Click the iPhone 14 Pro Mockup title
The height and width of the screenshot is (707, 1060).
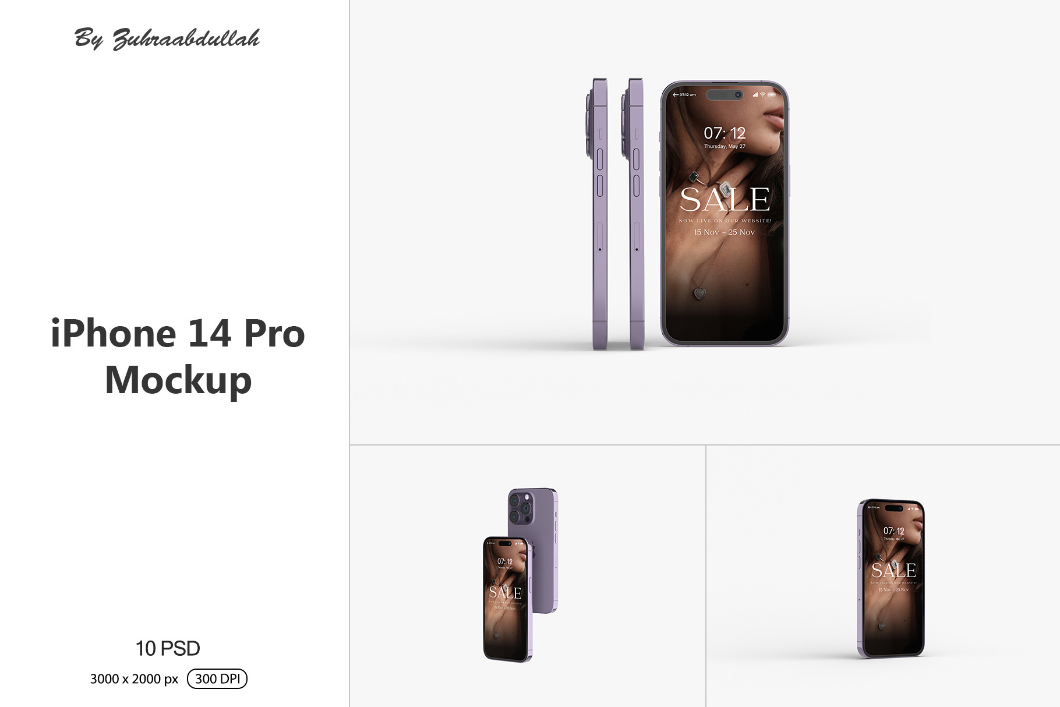[x=178, y=356]
